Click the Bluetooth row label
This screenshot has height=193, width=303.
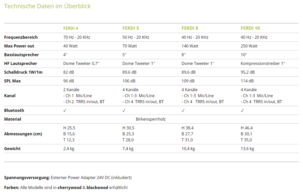(x=14, y=111)
